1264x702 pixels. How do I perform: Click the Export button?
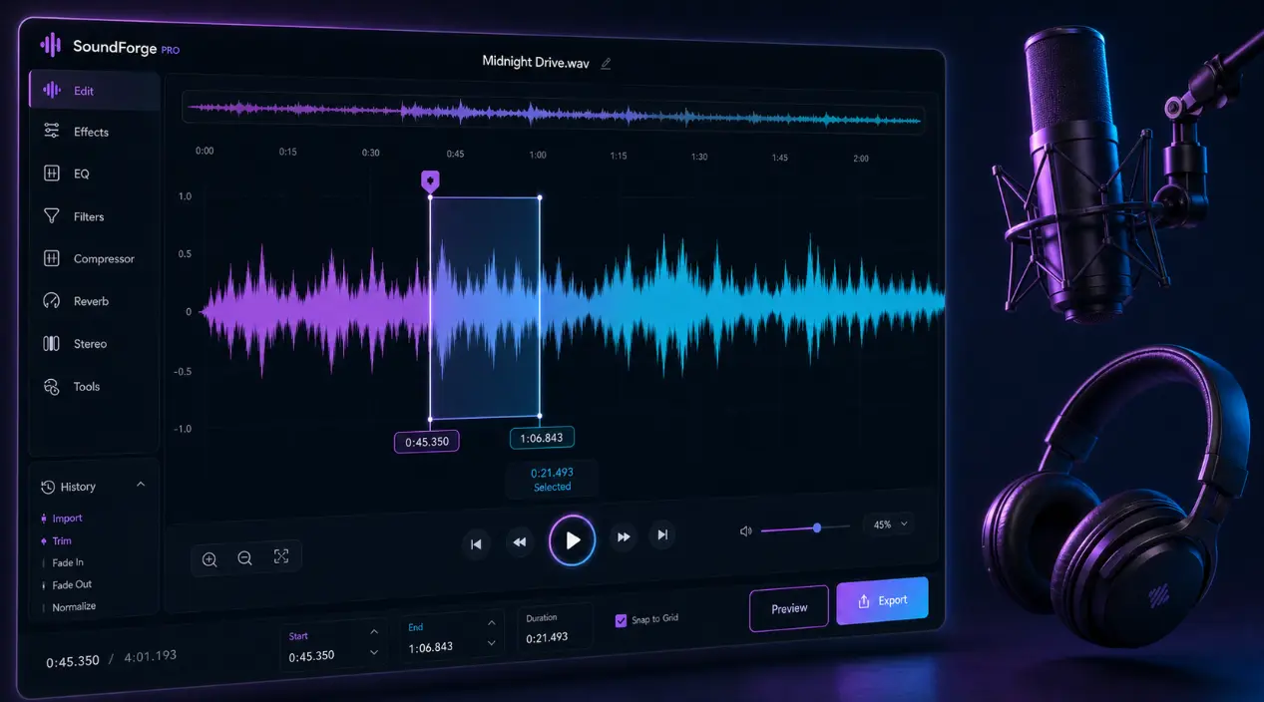(x=882, y=600)
